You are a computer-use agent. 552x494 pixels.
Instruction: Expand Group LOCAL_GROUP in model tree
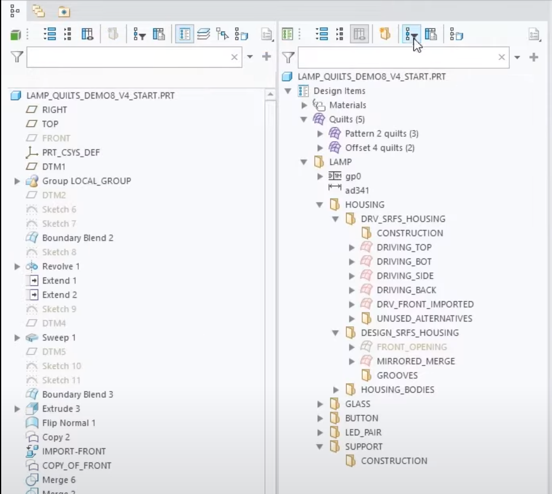[x=17, y=181]
